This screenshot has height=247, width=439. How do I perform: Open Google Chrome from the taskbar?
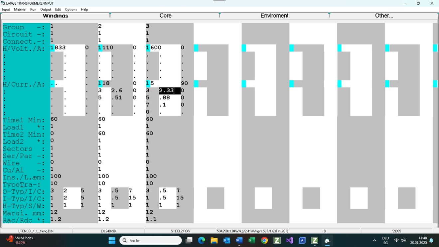[x=264, y=240]
